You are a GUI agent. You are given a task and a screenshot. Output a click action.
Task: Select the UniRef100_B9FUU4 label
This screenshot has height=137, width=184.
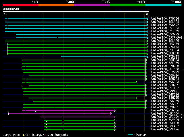click(165, 50)
